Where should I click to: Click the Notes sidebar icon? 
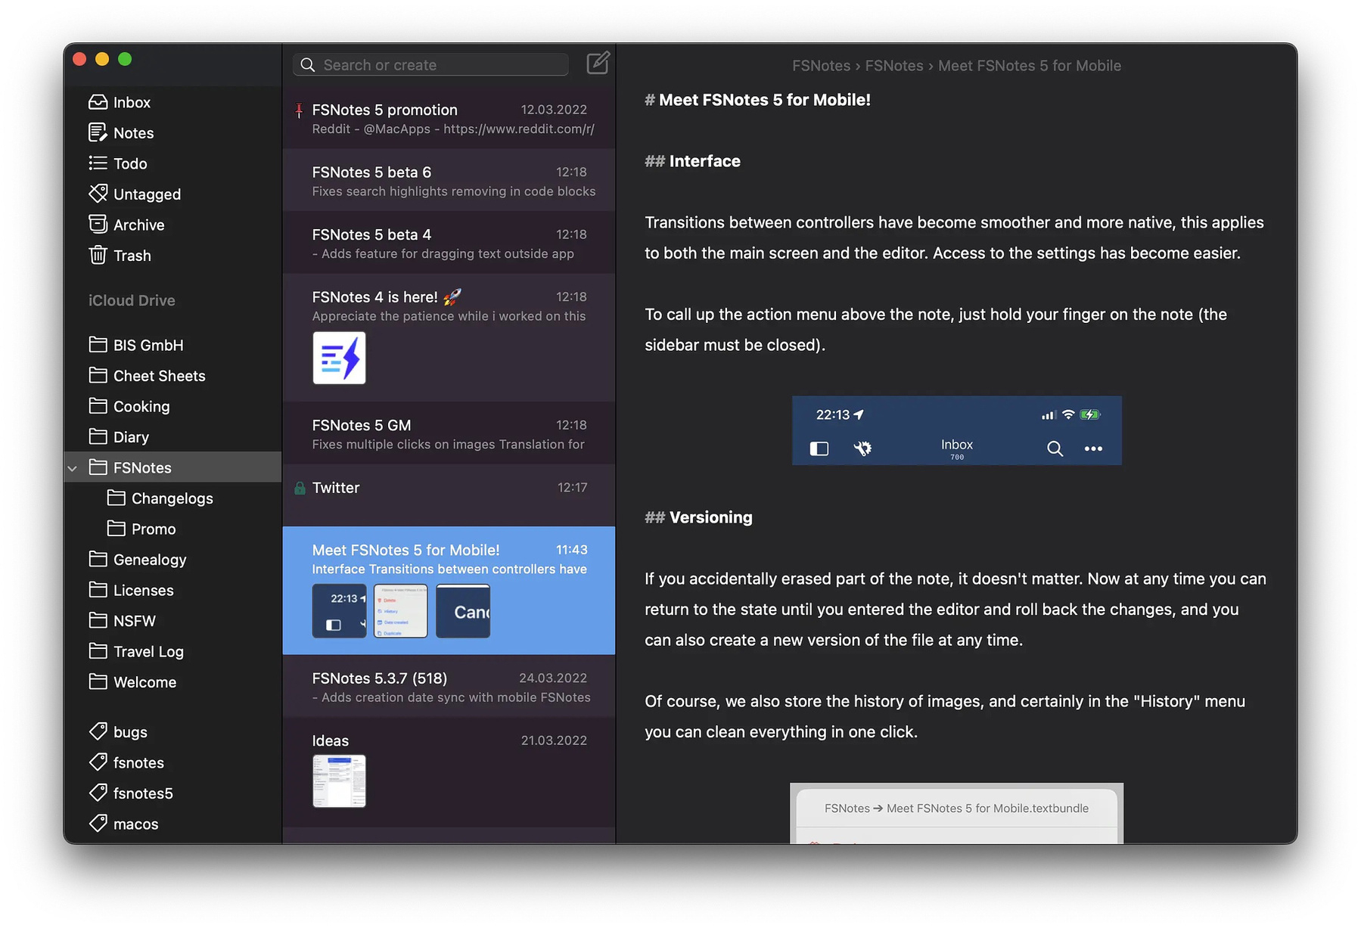coord(98,133)
